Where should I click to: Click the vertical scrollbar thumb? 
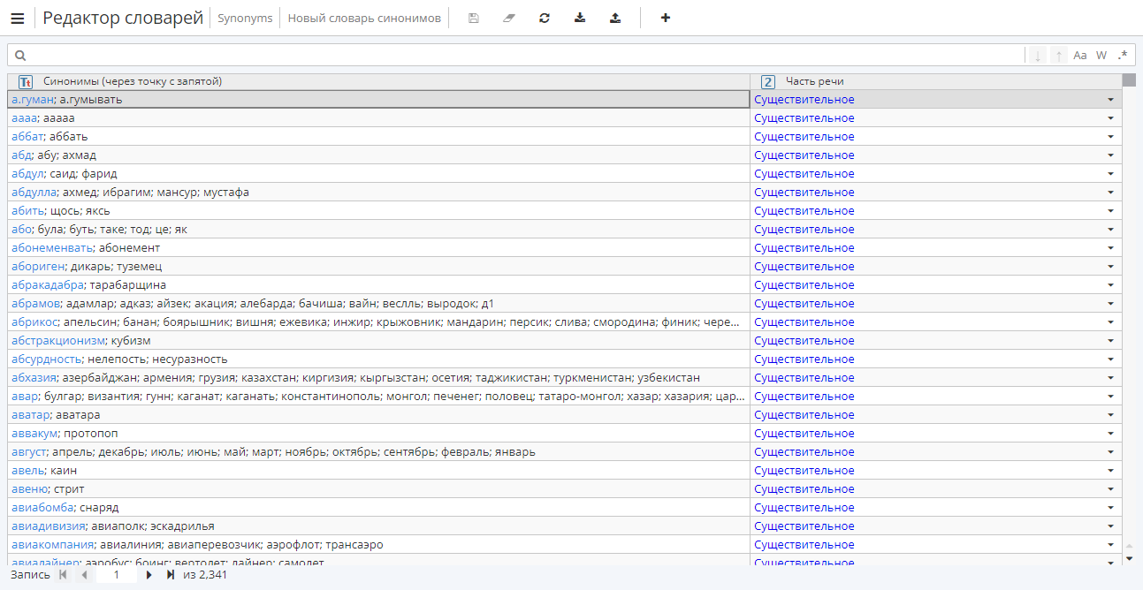1129,80
